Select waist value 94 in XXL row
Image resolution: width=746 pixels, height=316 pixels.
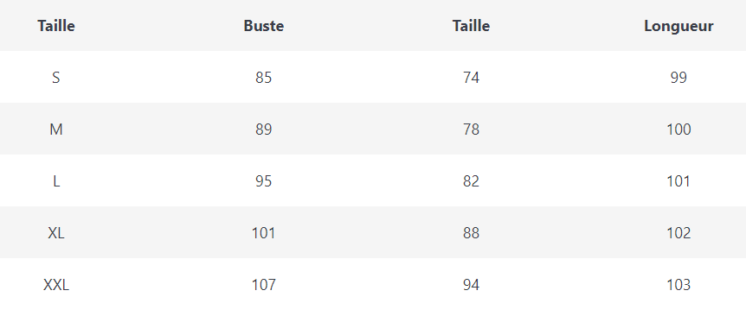(x=471, y=285)
